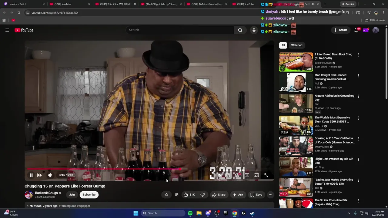Click the #forrestgump hashtag
388x218 pixels.
[67, 206]
